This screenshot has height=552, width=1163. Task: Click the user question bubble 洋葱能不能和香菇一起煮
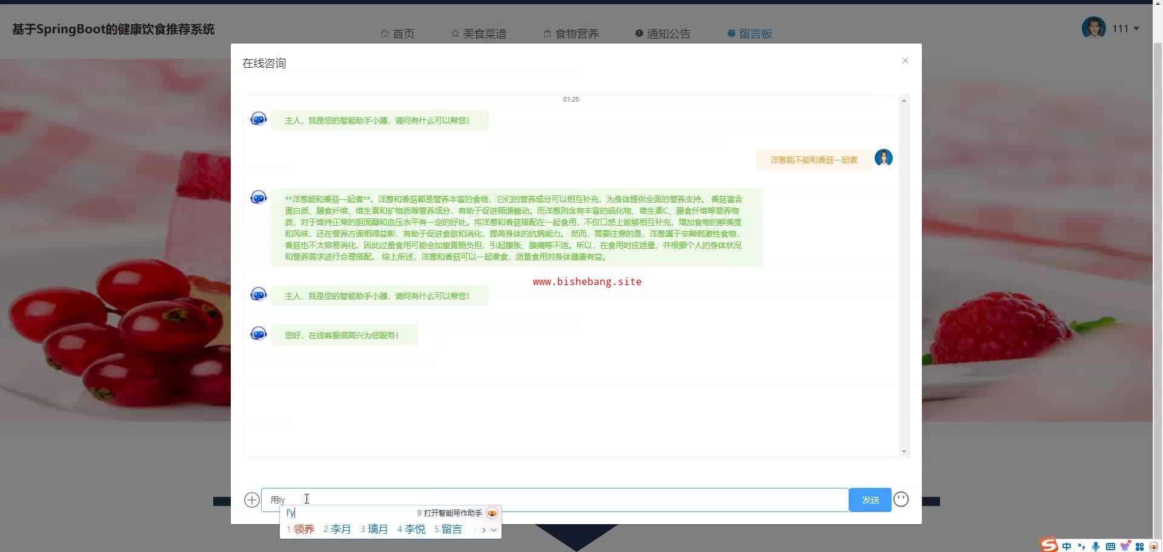tap(813, 160)
